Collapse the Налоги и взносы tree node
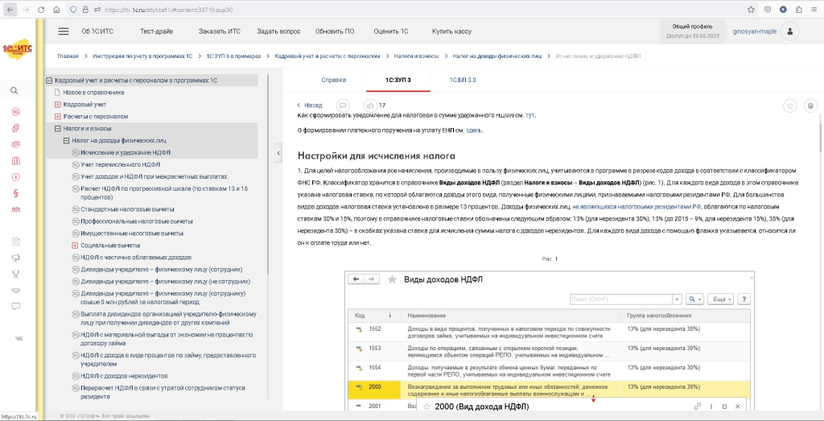 click(57, 128)
